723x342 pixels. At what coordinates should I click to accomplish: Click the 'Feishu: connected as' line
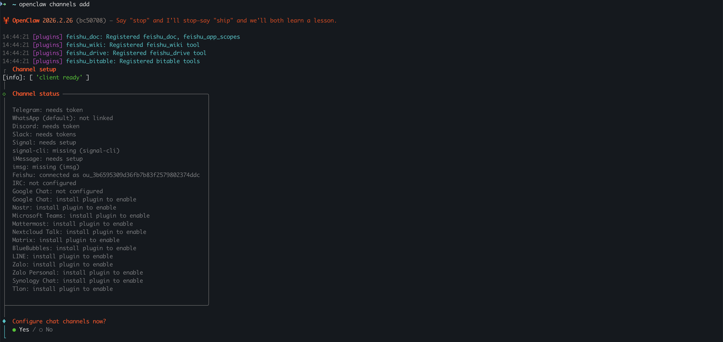(x=106, y=175)
